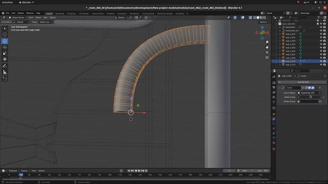Activate the Move tool

(5, 41)
